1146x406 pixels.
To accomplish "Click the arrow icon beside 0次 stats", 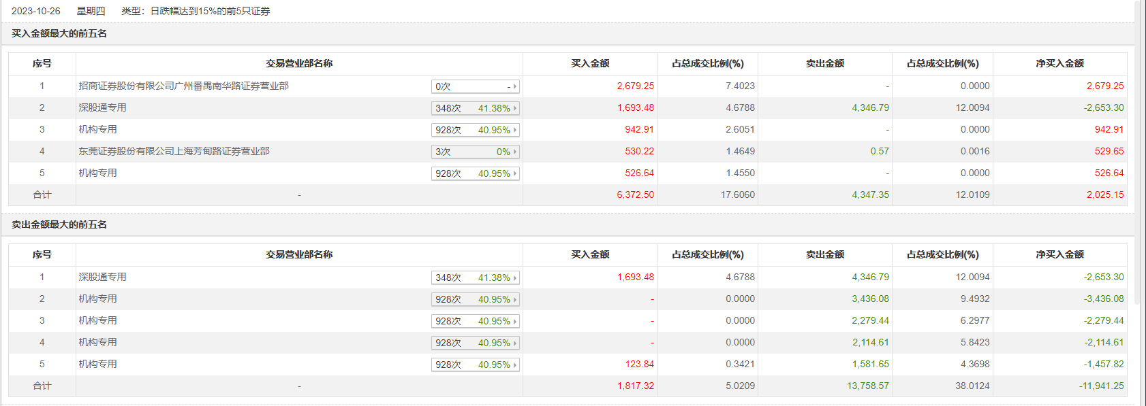I will [515, 86].
